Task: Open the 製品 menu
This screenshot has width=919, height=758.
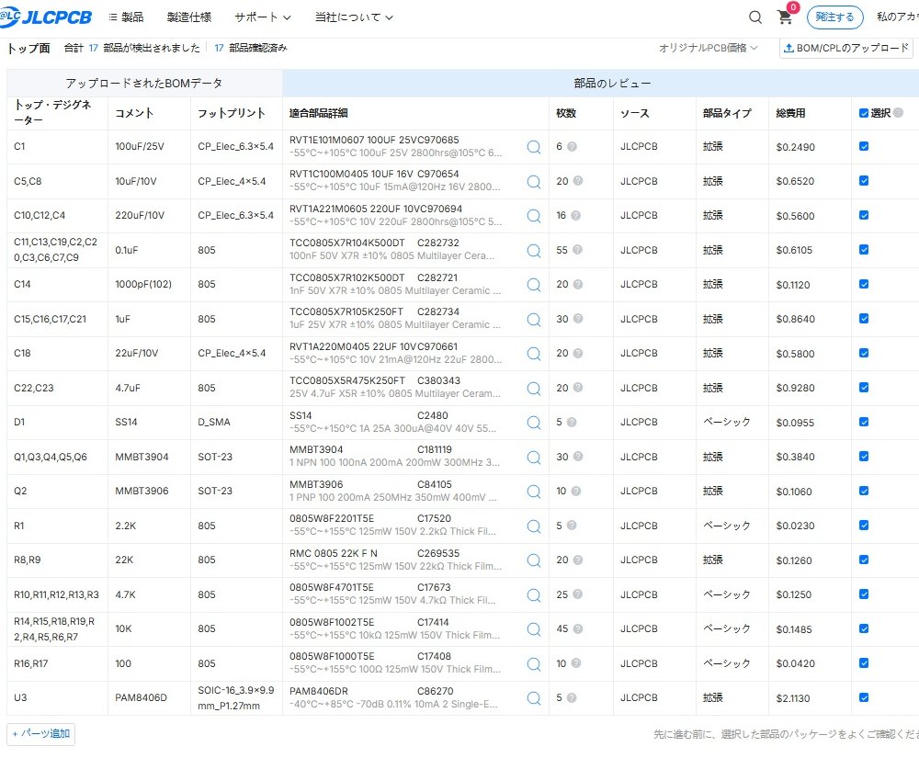Action: [126, 17]
